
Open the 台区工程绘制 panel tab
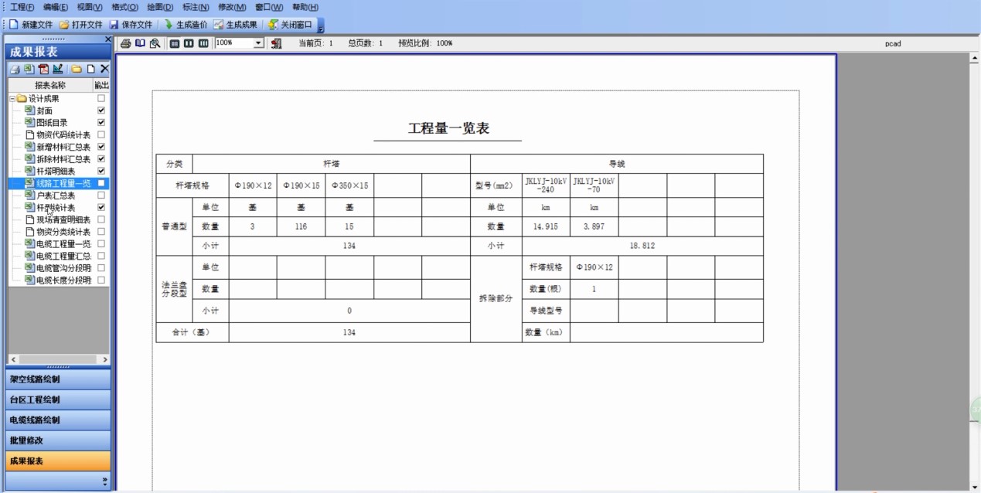coord(58,399)
